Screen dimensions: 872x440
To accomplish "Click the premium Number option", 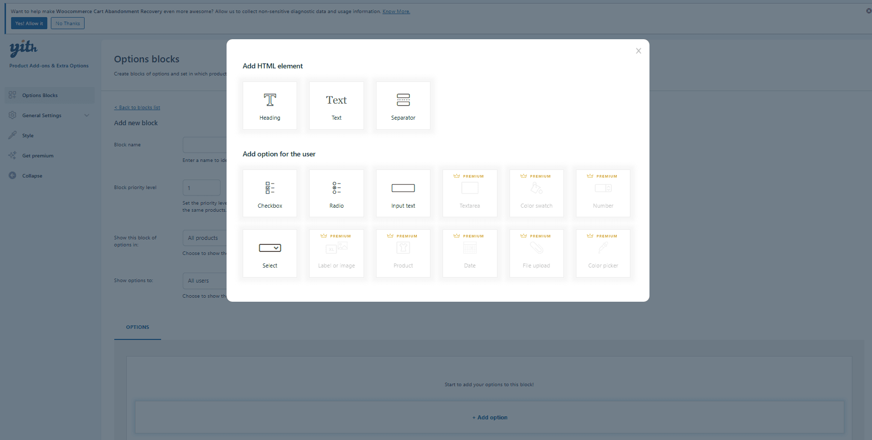I will 603,194.
